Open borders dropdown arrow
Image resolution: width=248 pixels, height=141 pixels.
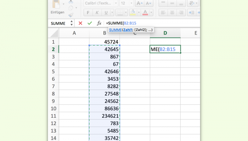click(x=126, y=13)
